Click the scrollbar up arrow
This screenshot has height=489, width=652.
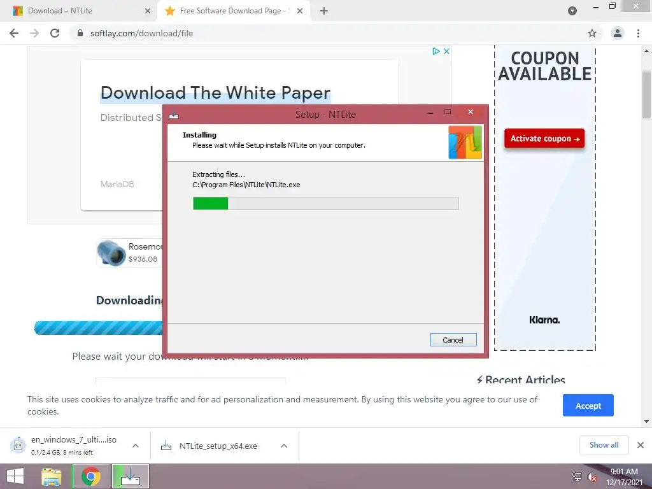(x=646, y=51)
